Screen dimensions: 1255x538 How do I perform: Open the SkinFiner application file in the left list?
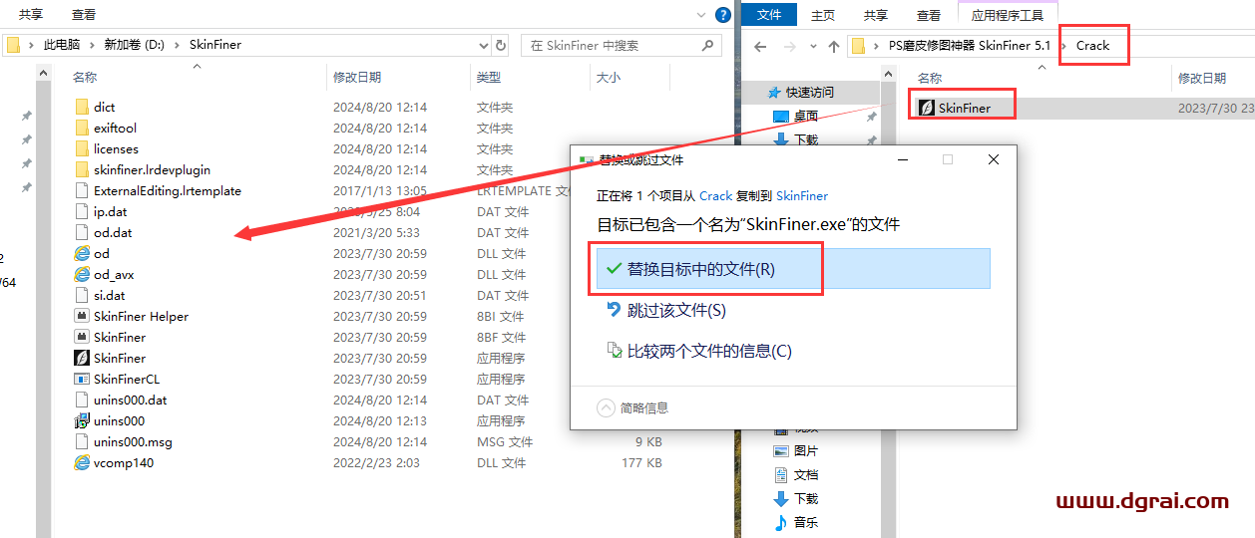[x=119, y=358]
